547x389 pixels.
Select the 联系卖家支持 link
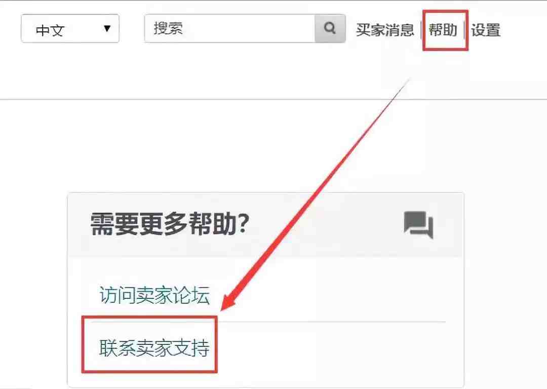(154, 347)
